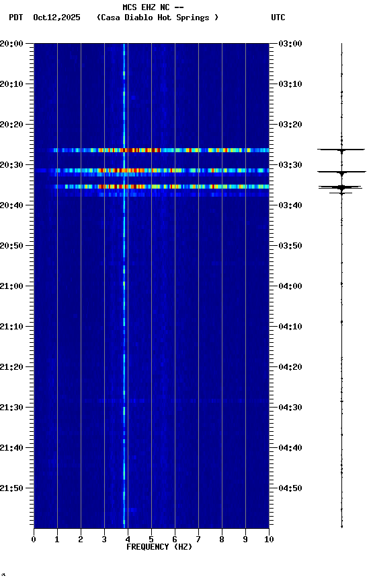Image resolution: width=371 pixels, height=582 pixels.
Task: Click the 9 Hz frequency tick label
Action: pyautogui.click(x=245, y=540)
